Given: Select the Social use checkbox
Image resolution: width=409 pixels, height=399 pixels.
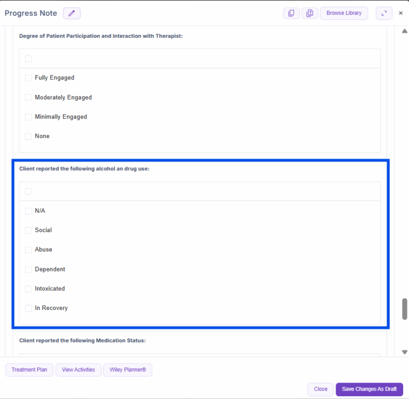Looking at the screenshot, I should 29,230.
